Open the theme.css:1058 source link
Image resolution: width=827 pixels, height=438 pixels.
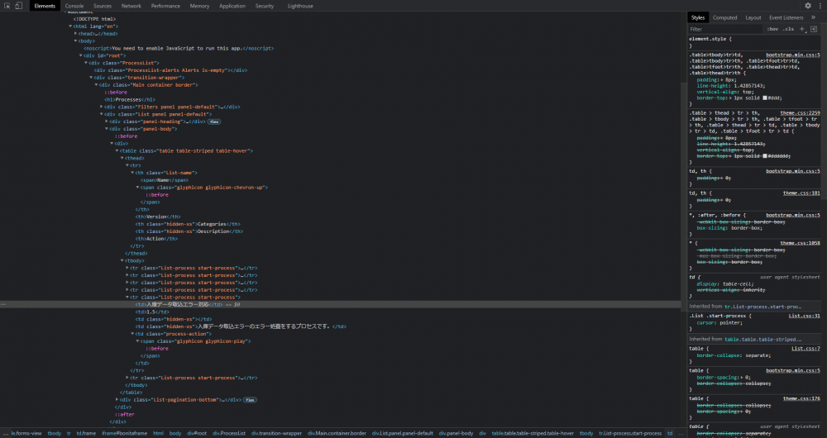point(800,243)
